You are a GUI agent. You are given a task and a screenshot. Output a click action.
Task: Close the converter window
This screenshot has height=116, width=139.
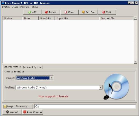pos(136,3)
